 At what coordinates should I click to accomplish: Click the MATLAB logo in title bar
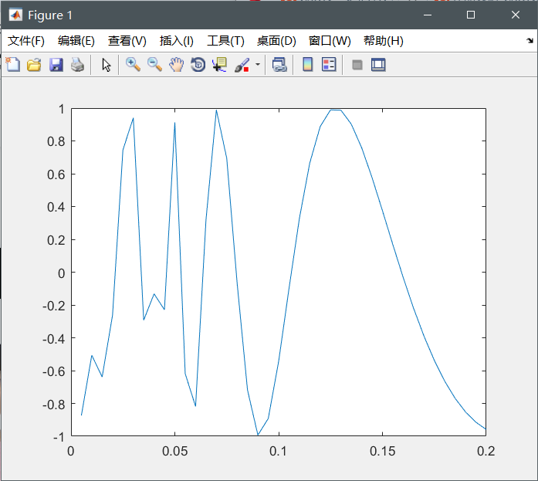[x=15, y=15]
